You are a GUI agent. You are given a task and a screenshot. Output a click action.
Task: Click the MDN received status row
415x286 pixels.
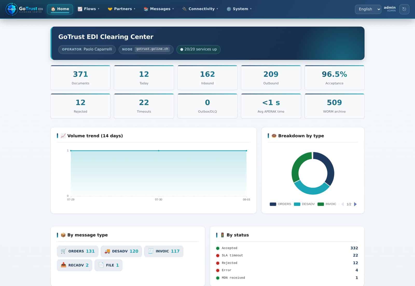[287, 278]
